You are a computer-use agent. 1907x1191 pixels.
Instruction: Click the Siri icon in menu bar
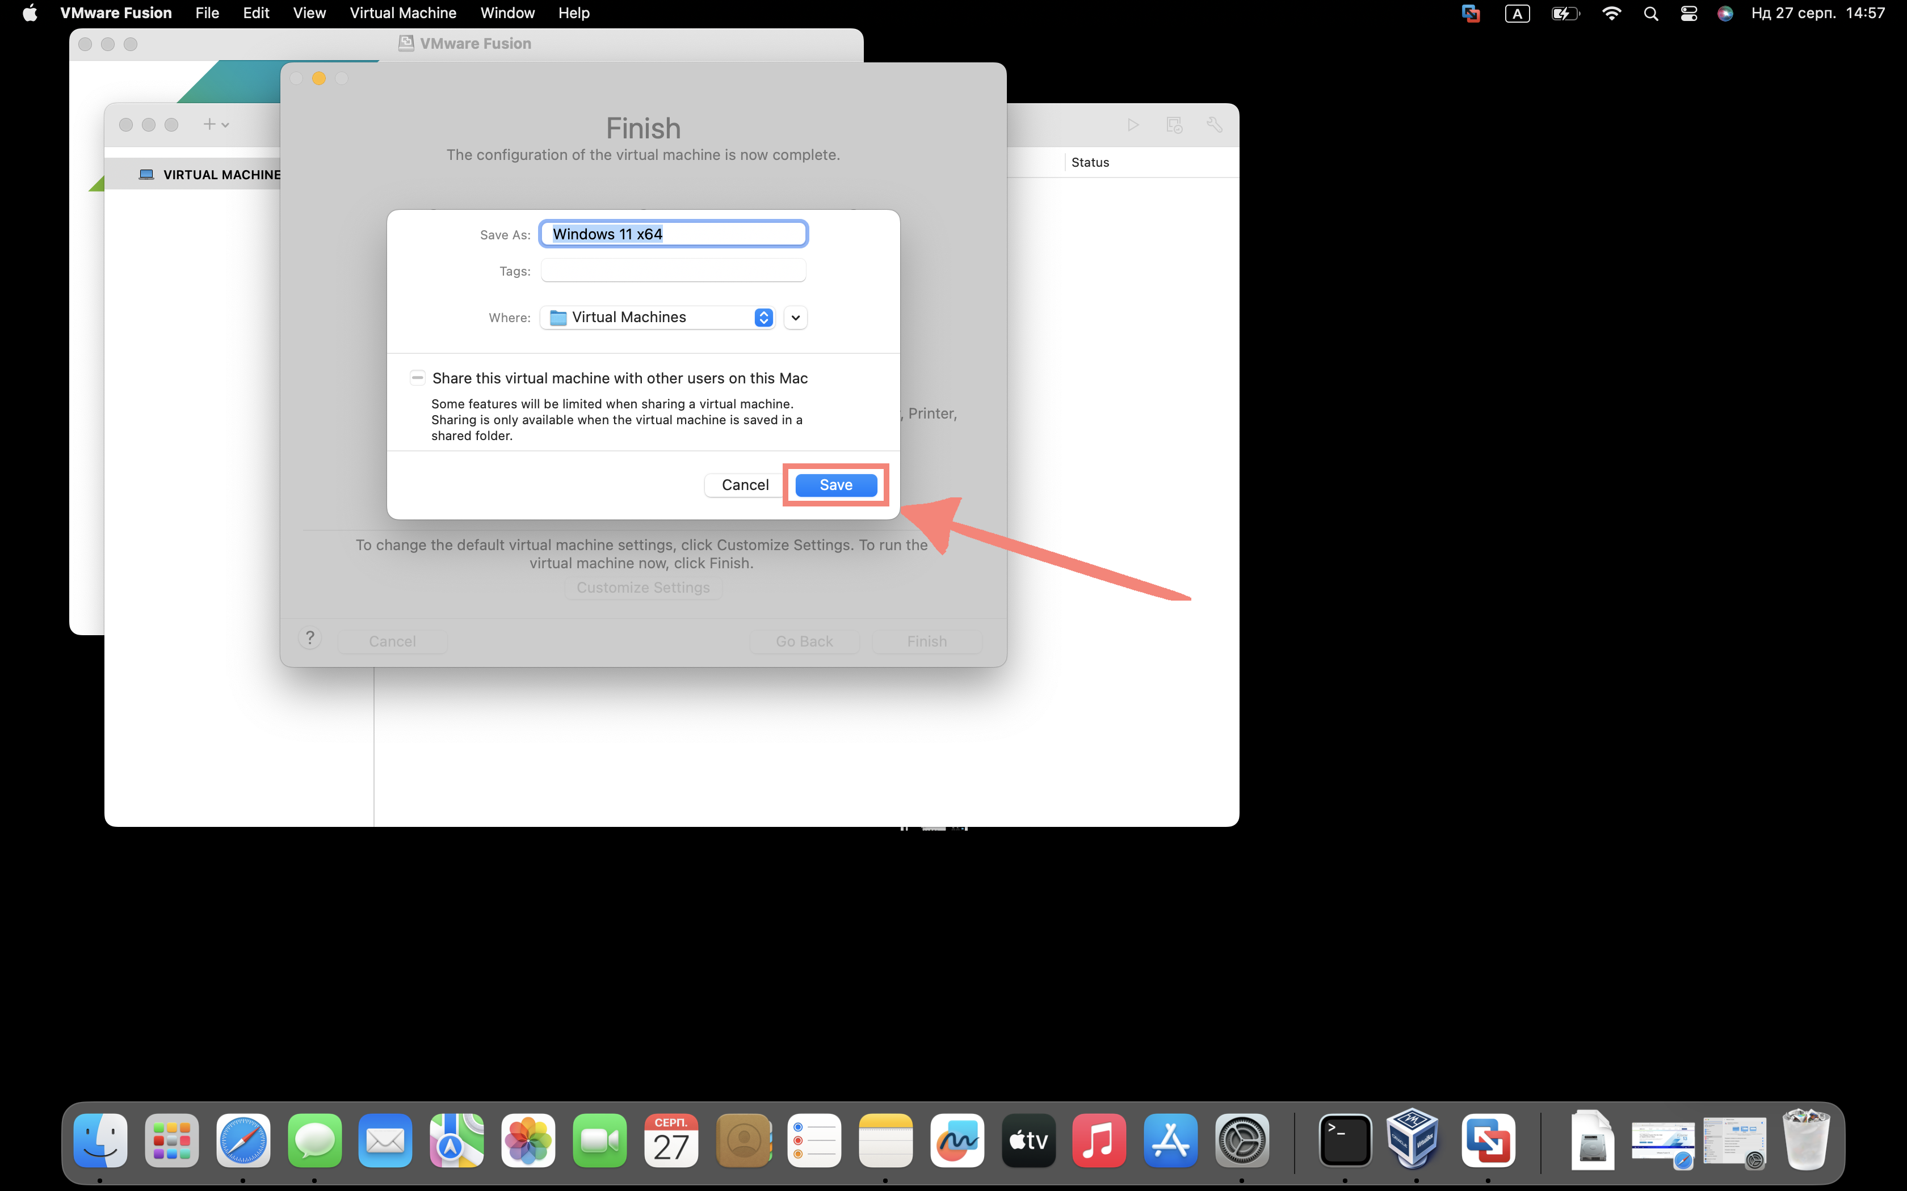click(1725, 14)
